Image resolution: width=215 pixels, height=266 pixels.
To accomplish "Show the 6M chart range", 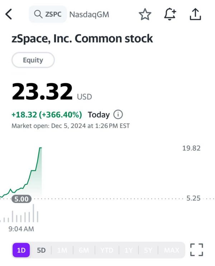I will click(x=84, y=250).
